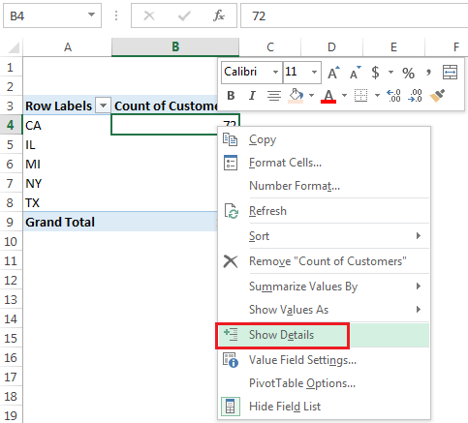Image resolution: width=468 pixels, height=423 pixels.
Task: Choose Copy from the context menu
Action: (324, 139)
